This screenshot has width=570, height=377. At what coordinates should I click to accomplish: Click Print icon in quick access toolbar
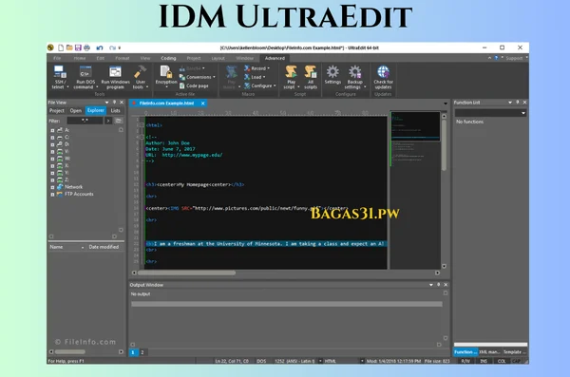pos(86,47)
